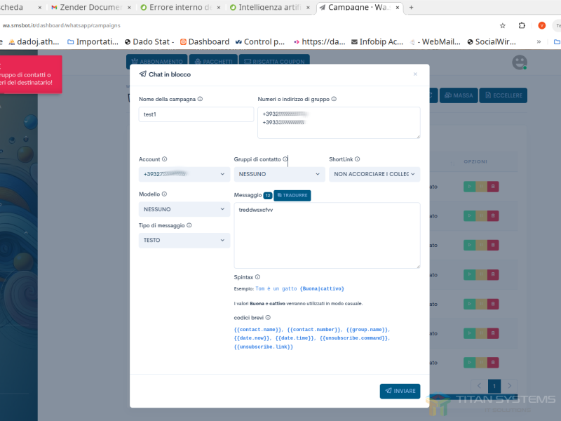Click info icon beside Numeri o indirizzo di gruppo
The height and width of the screenshot is (421, 561).
tap(334, 99)
